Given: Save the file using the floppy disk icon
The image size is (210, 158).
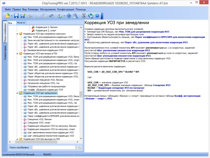Looking at the screenshot, I should click(16, 16).
